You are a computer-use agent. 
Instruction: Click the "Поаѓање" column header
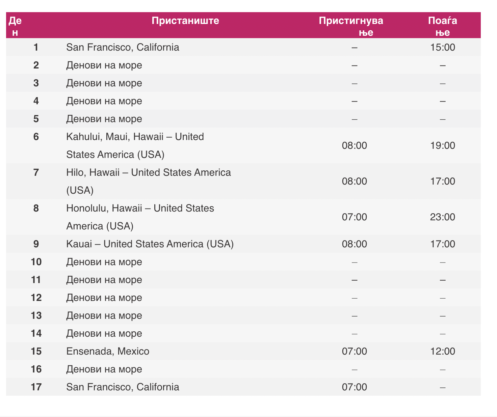tap(443, 26)
